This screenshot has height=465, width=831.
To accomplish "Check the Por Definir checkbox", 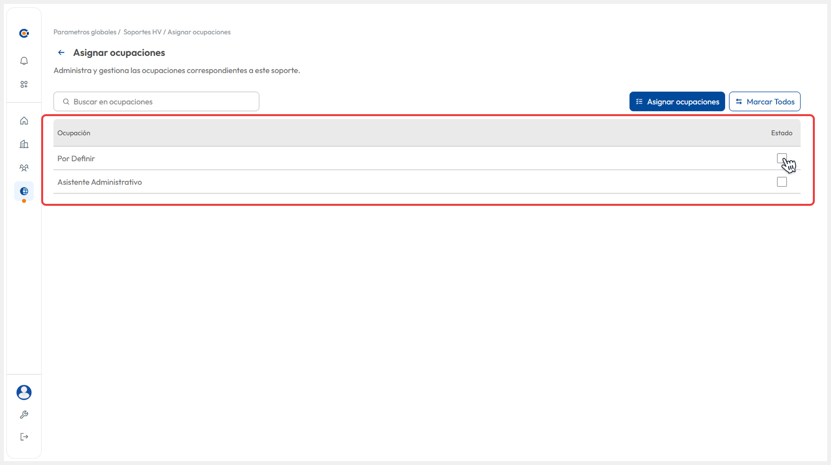I will click(x=781, y=158).
